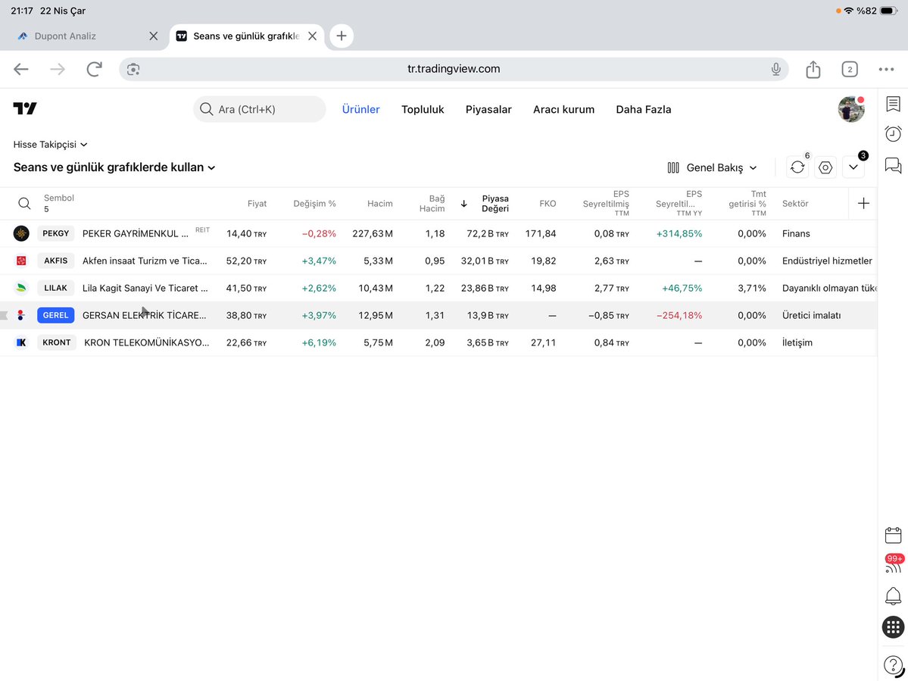Image resolution: width=908 pixels, height=681 pixels.
Task: Open the Genel Bakış column set dropdown
Action: [x=712, y=167]
